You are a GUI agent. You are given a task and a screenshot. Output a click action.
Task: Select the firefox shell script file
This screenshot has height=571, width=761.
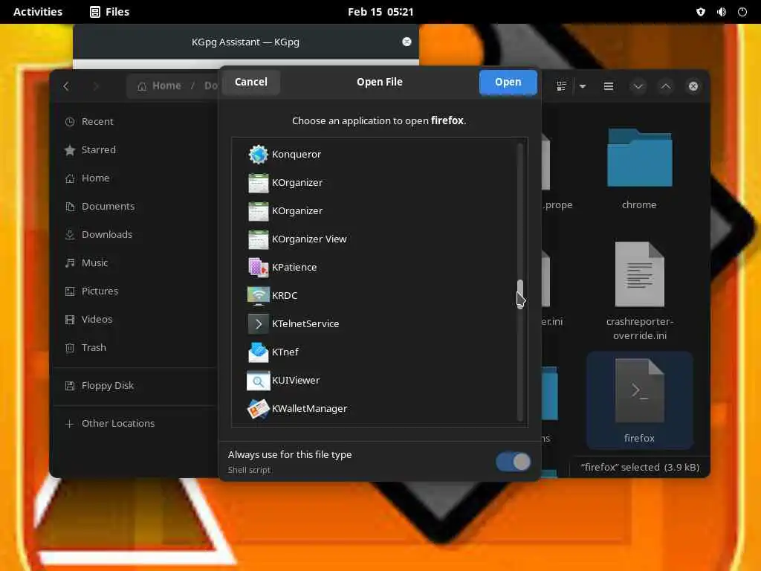(x=639, y=400)
